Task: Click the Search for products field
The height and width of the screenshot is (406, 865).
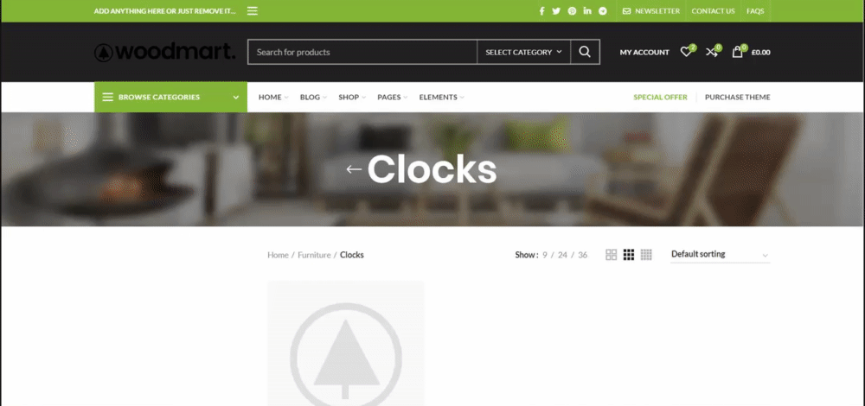Action: (x=362, y=52)
